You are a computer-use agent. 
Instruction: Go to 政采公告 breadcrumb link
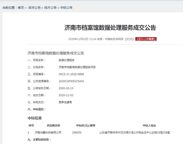(34, 8)
